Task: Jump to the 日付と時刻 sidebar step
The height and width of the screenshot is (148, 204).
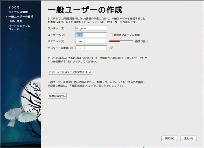Action: point(16,21)
